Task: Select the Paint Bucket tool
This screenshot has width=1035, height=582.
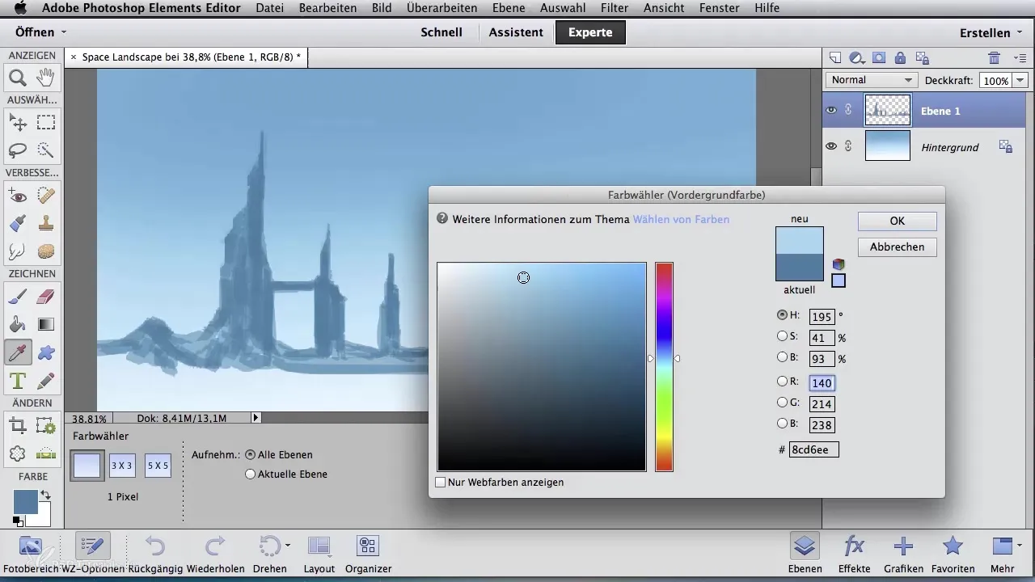Action: pos(17,324)
